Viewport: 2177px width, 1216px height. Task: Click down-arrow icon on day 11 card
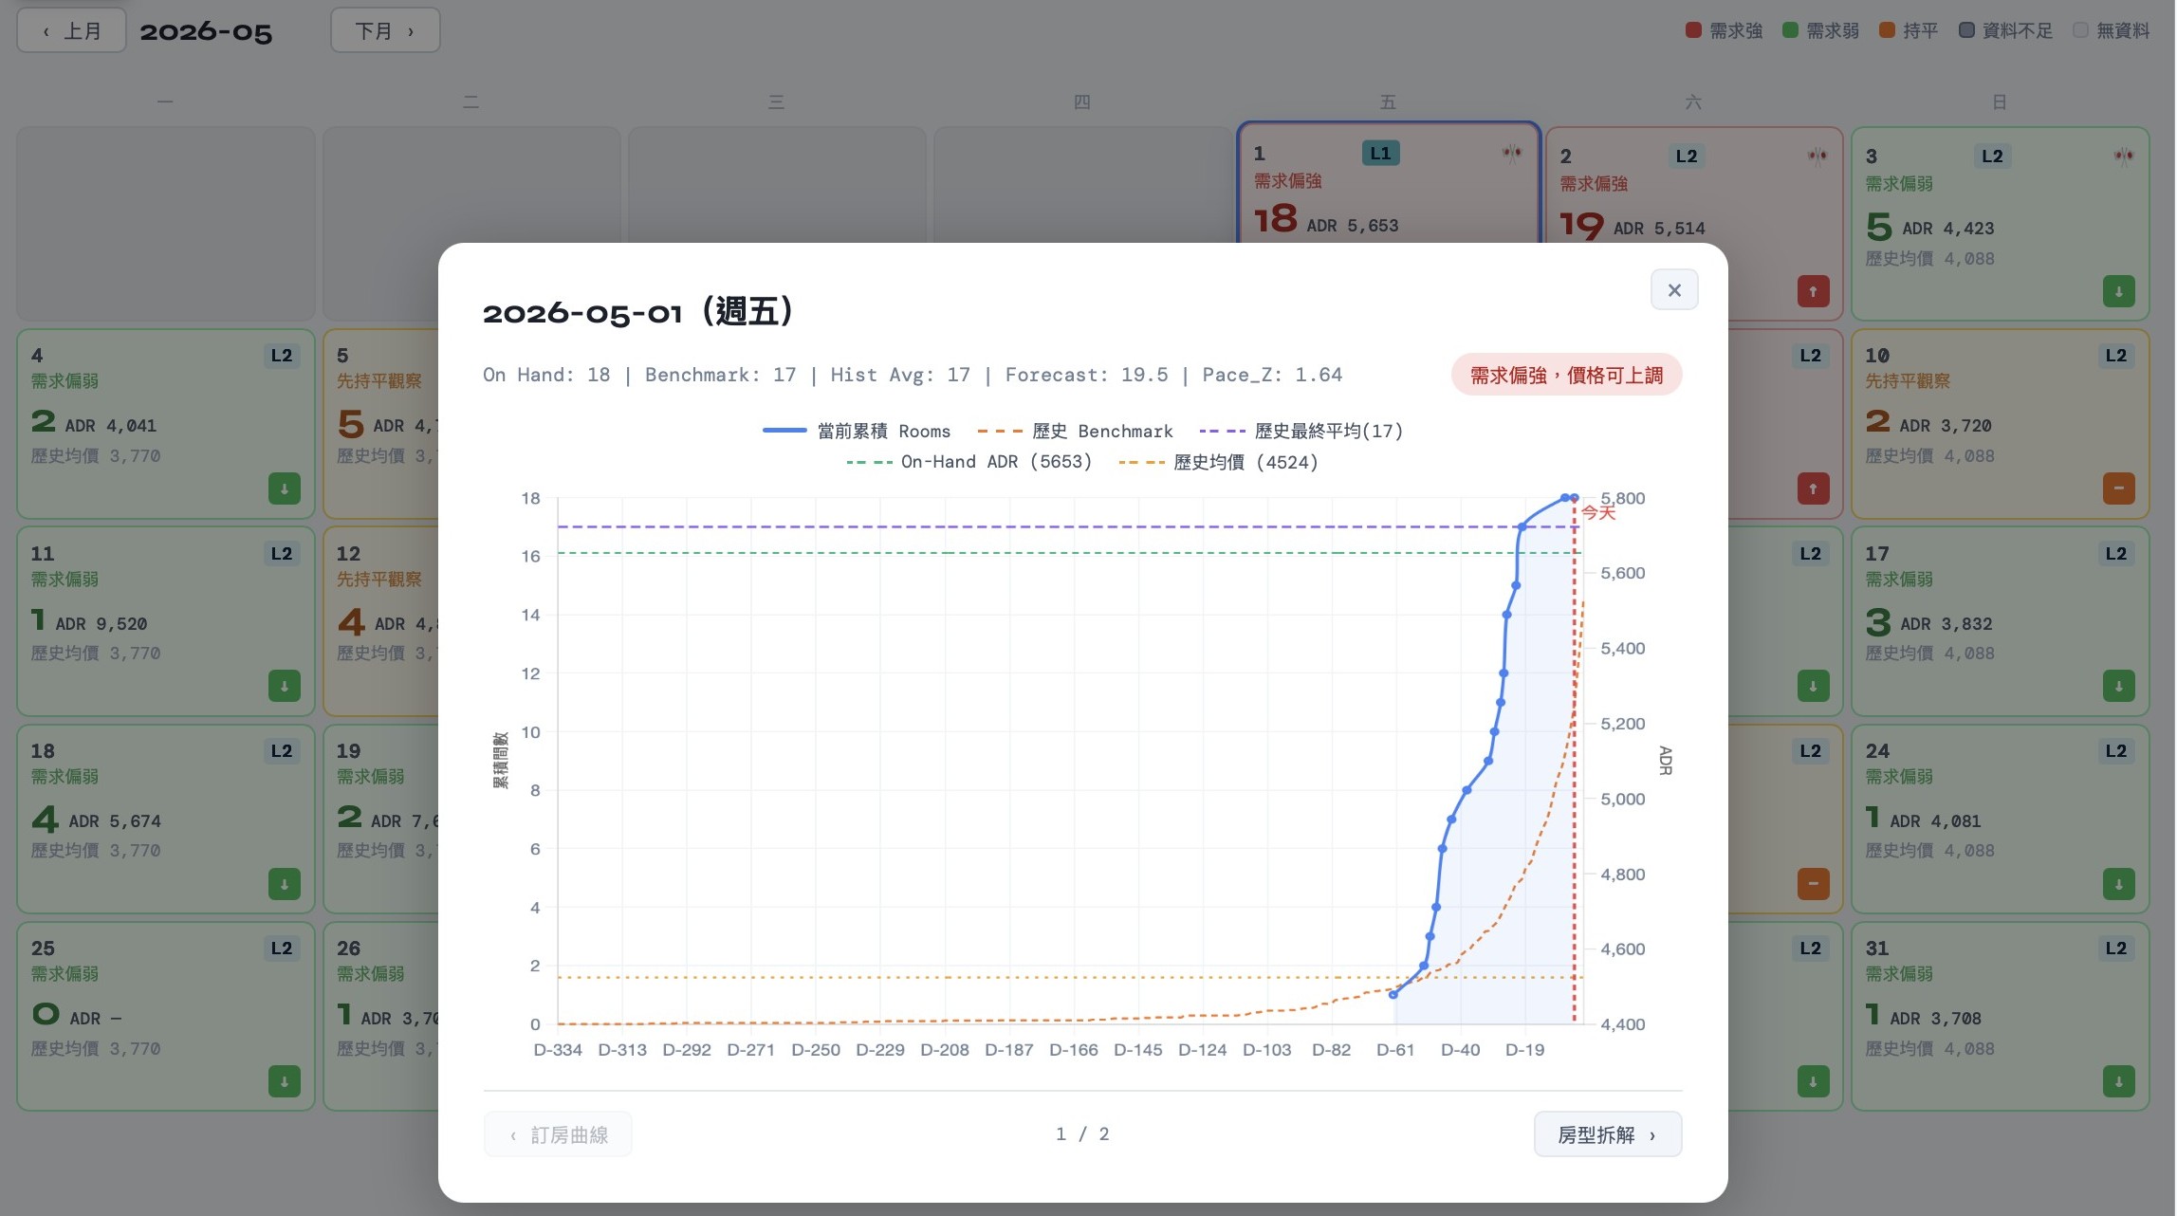tap(284, 686)
